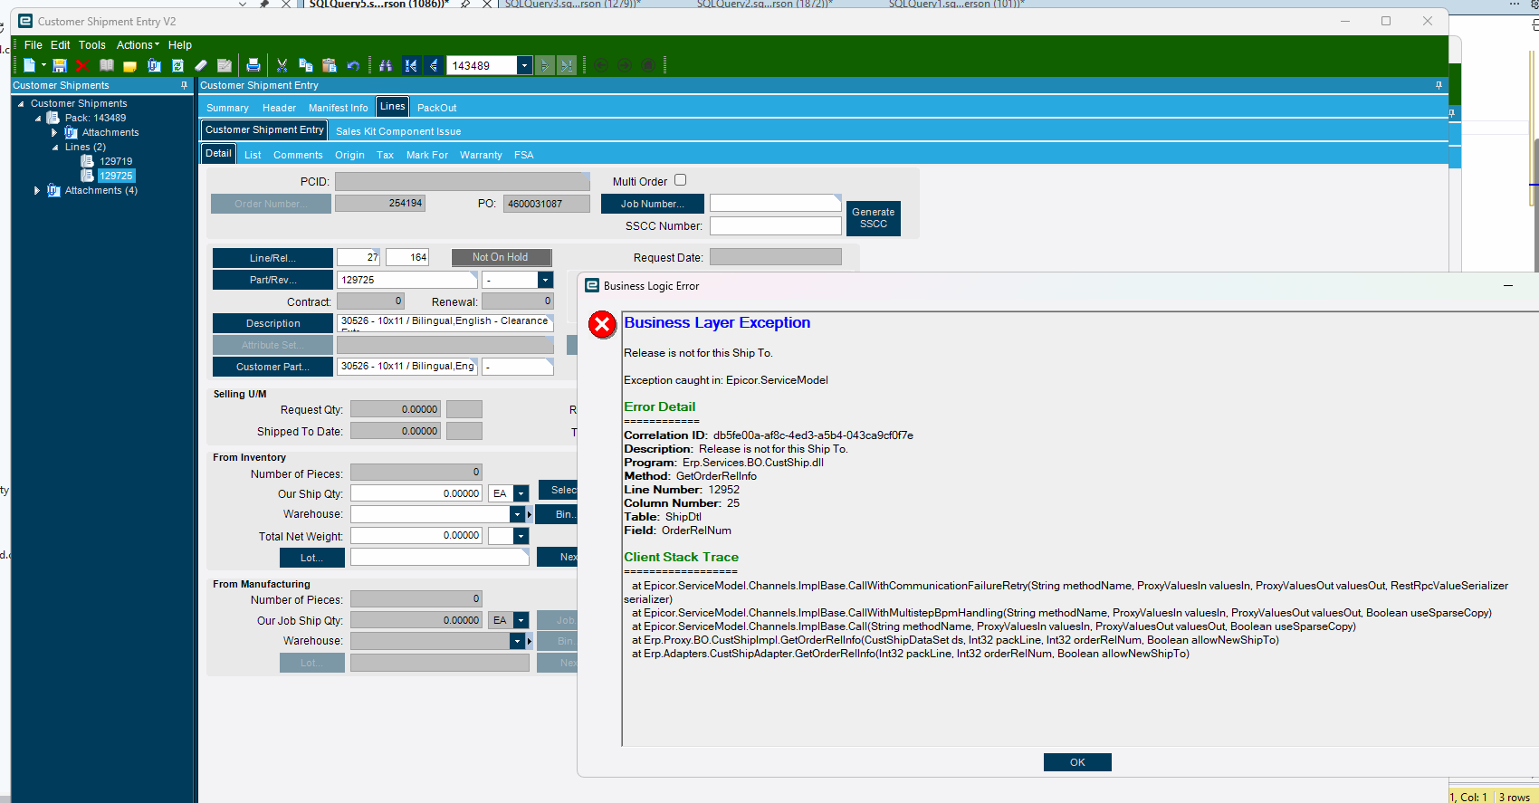This screenshot has height=803, width=1539.
Task: Pin the Customer Shipments tree panel
Action: 185,85
